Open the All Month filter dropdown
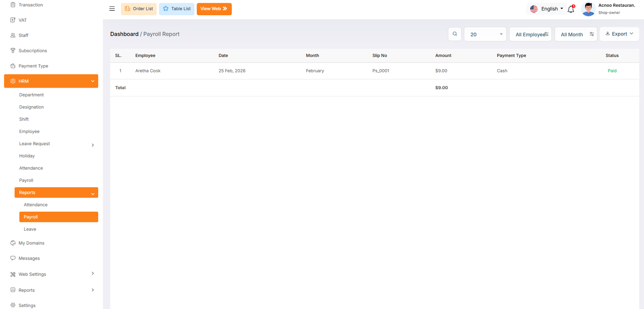Image resolution: width=644 pixels, height=309 pixels. (576, 35)
